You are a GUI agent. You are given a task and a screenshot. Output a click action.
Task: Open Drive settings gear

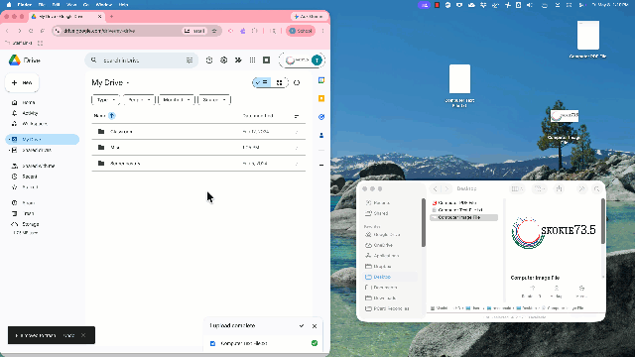223,60
